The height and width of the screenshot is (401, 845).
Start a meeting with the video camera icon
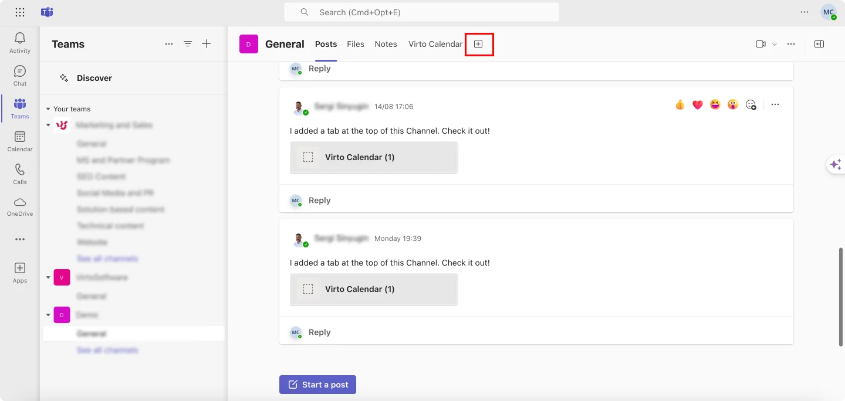pyautogui.click(x=761, y=44)
